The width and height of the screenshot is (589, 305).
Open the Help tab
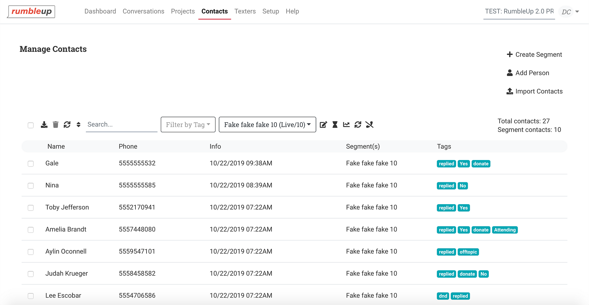tap(292, 11)
